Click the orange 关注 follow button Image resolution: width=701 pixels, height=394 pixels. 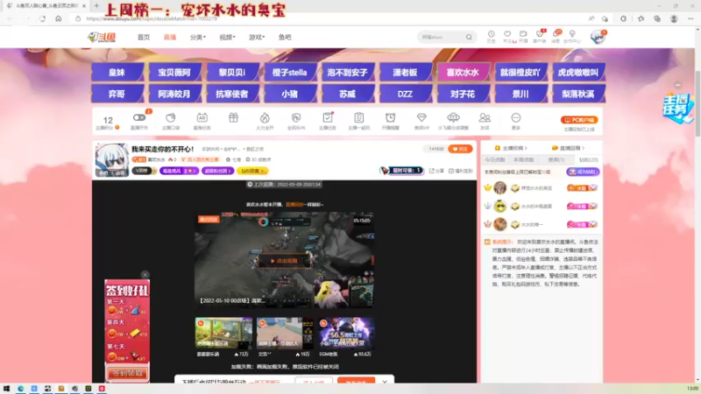point(460,149)
